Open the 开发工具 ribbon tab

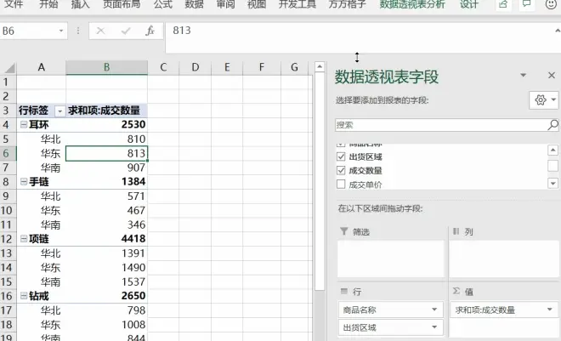(297, 4)
